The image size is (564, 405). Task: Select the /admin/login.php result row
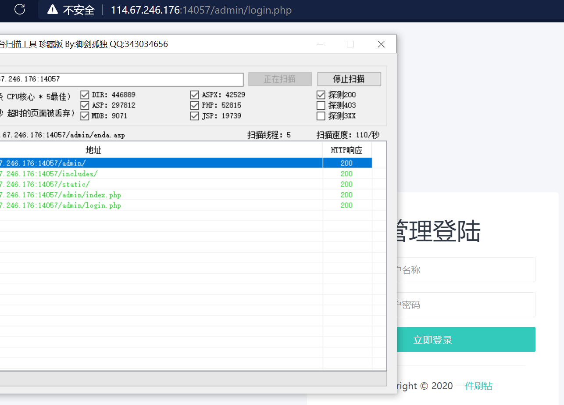[x=186, y=205]
